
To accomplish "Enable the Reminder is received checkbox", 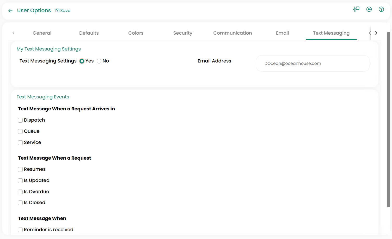I will [20, 230].
